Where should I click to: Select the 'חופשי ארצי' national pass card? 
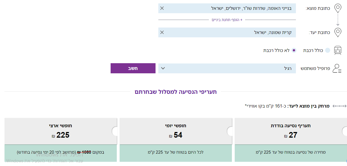tap(61, 131)
